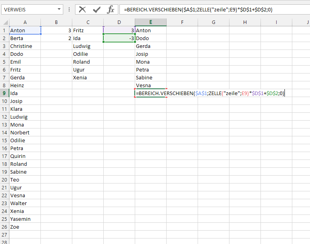
Task: Confirm the formula with the checkmark icon
Action: click(97, 9)
